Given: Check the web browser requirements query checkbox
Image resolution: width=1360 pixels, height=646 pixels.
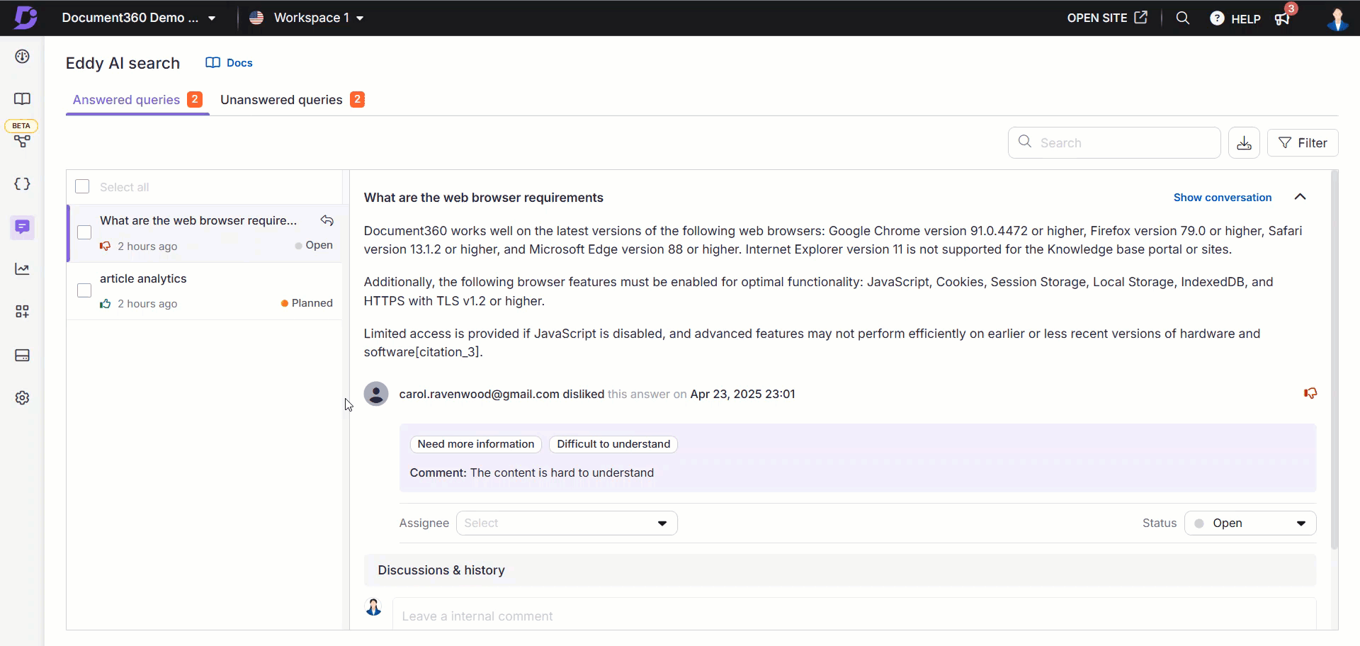Looking at the screenshot, I should point(84,232).
